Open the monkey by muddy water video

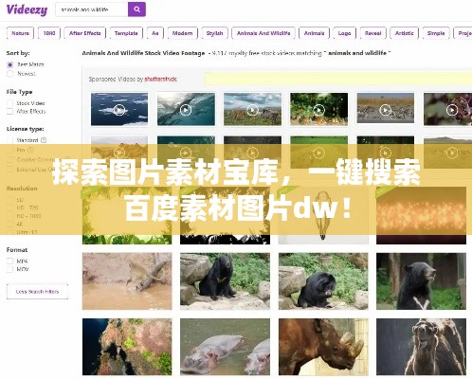(x=127, y=281)
